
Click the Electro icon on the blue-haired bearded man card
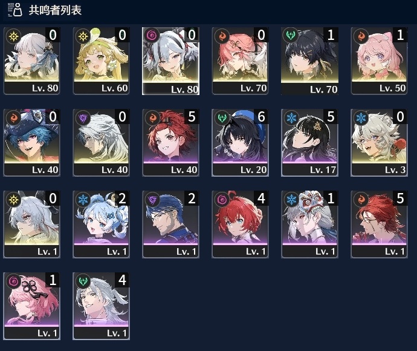pos(152,200)
